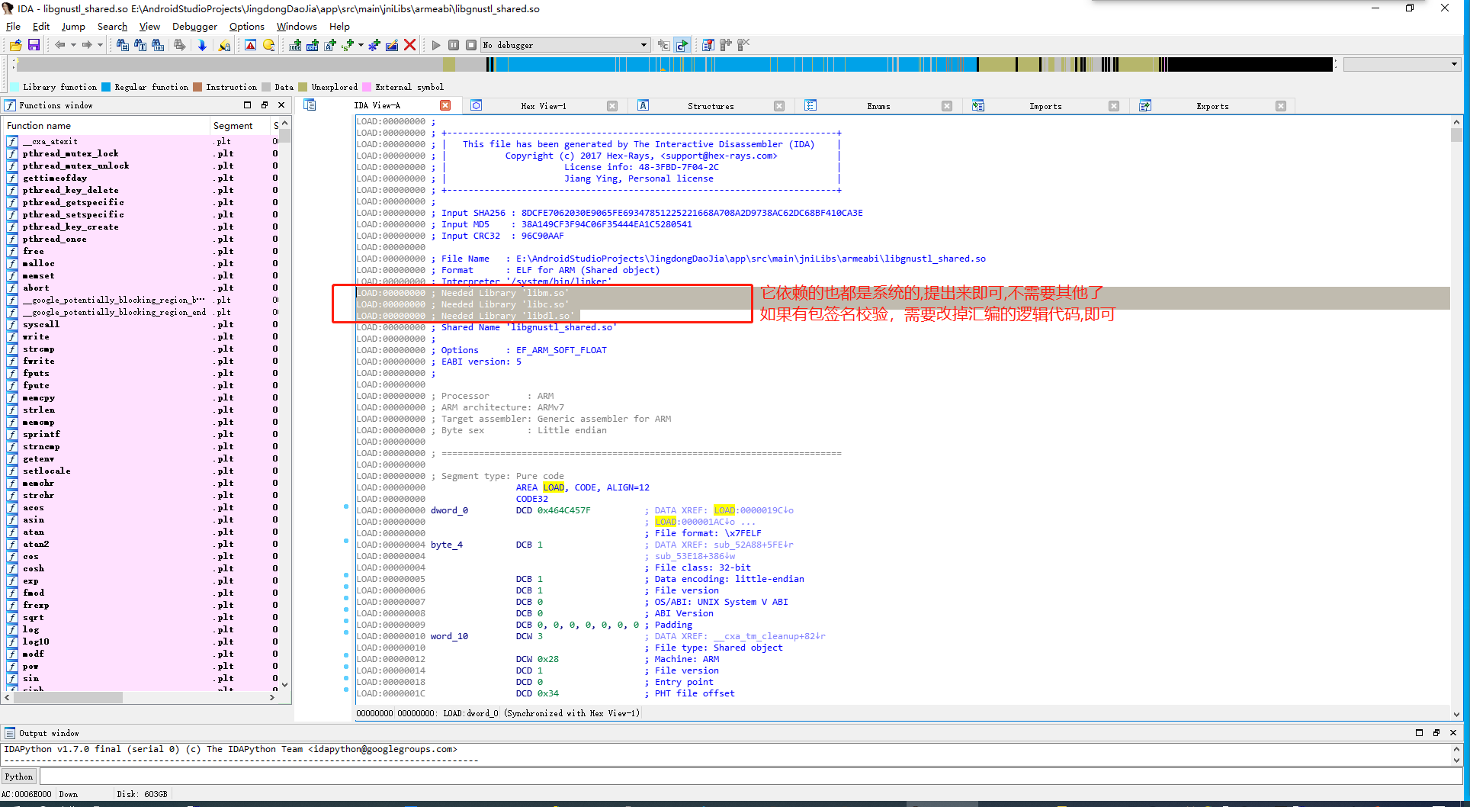Image resolution: width=1470 pixels, height=807 pixels.
Task: Click the Exports tab icon
Action: pos(1145,105)
